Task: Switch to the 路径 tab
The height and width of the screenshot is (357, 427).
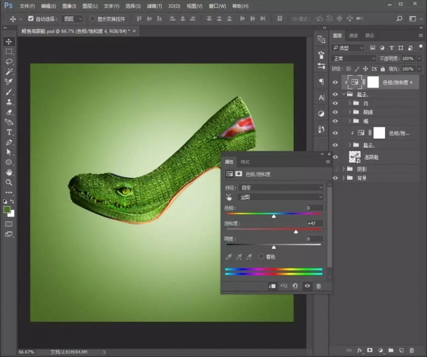Action: (x=369, y=35)
